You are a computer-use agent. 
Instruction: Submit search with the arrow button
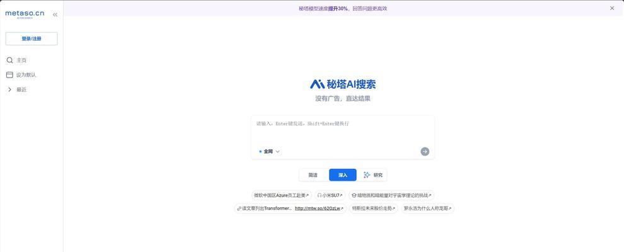click(425, 151)
